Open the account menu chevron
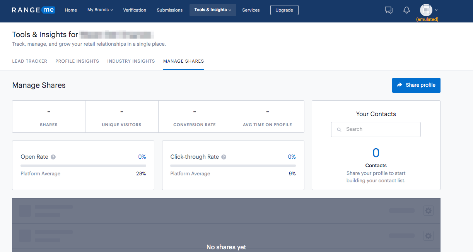This screenshot has width=473, height=252. (x=436, y=10)
